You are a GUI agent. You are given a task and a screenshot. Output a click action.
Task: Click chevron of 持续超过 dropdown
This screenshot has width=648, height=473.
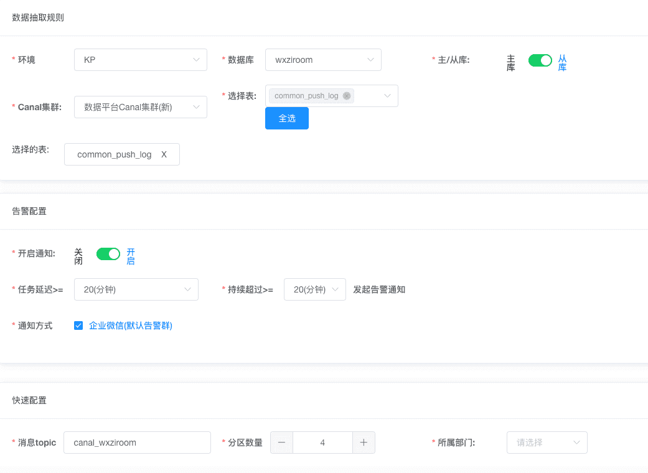[335, 289]
